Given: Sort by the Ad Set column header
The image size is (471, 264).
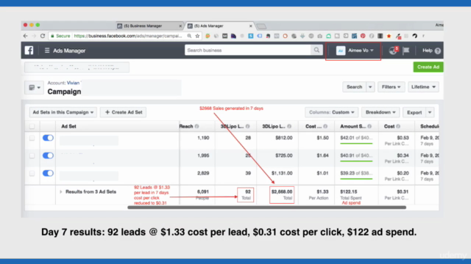Looking at the screenshot, I should 68,126.
